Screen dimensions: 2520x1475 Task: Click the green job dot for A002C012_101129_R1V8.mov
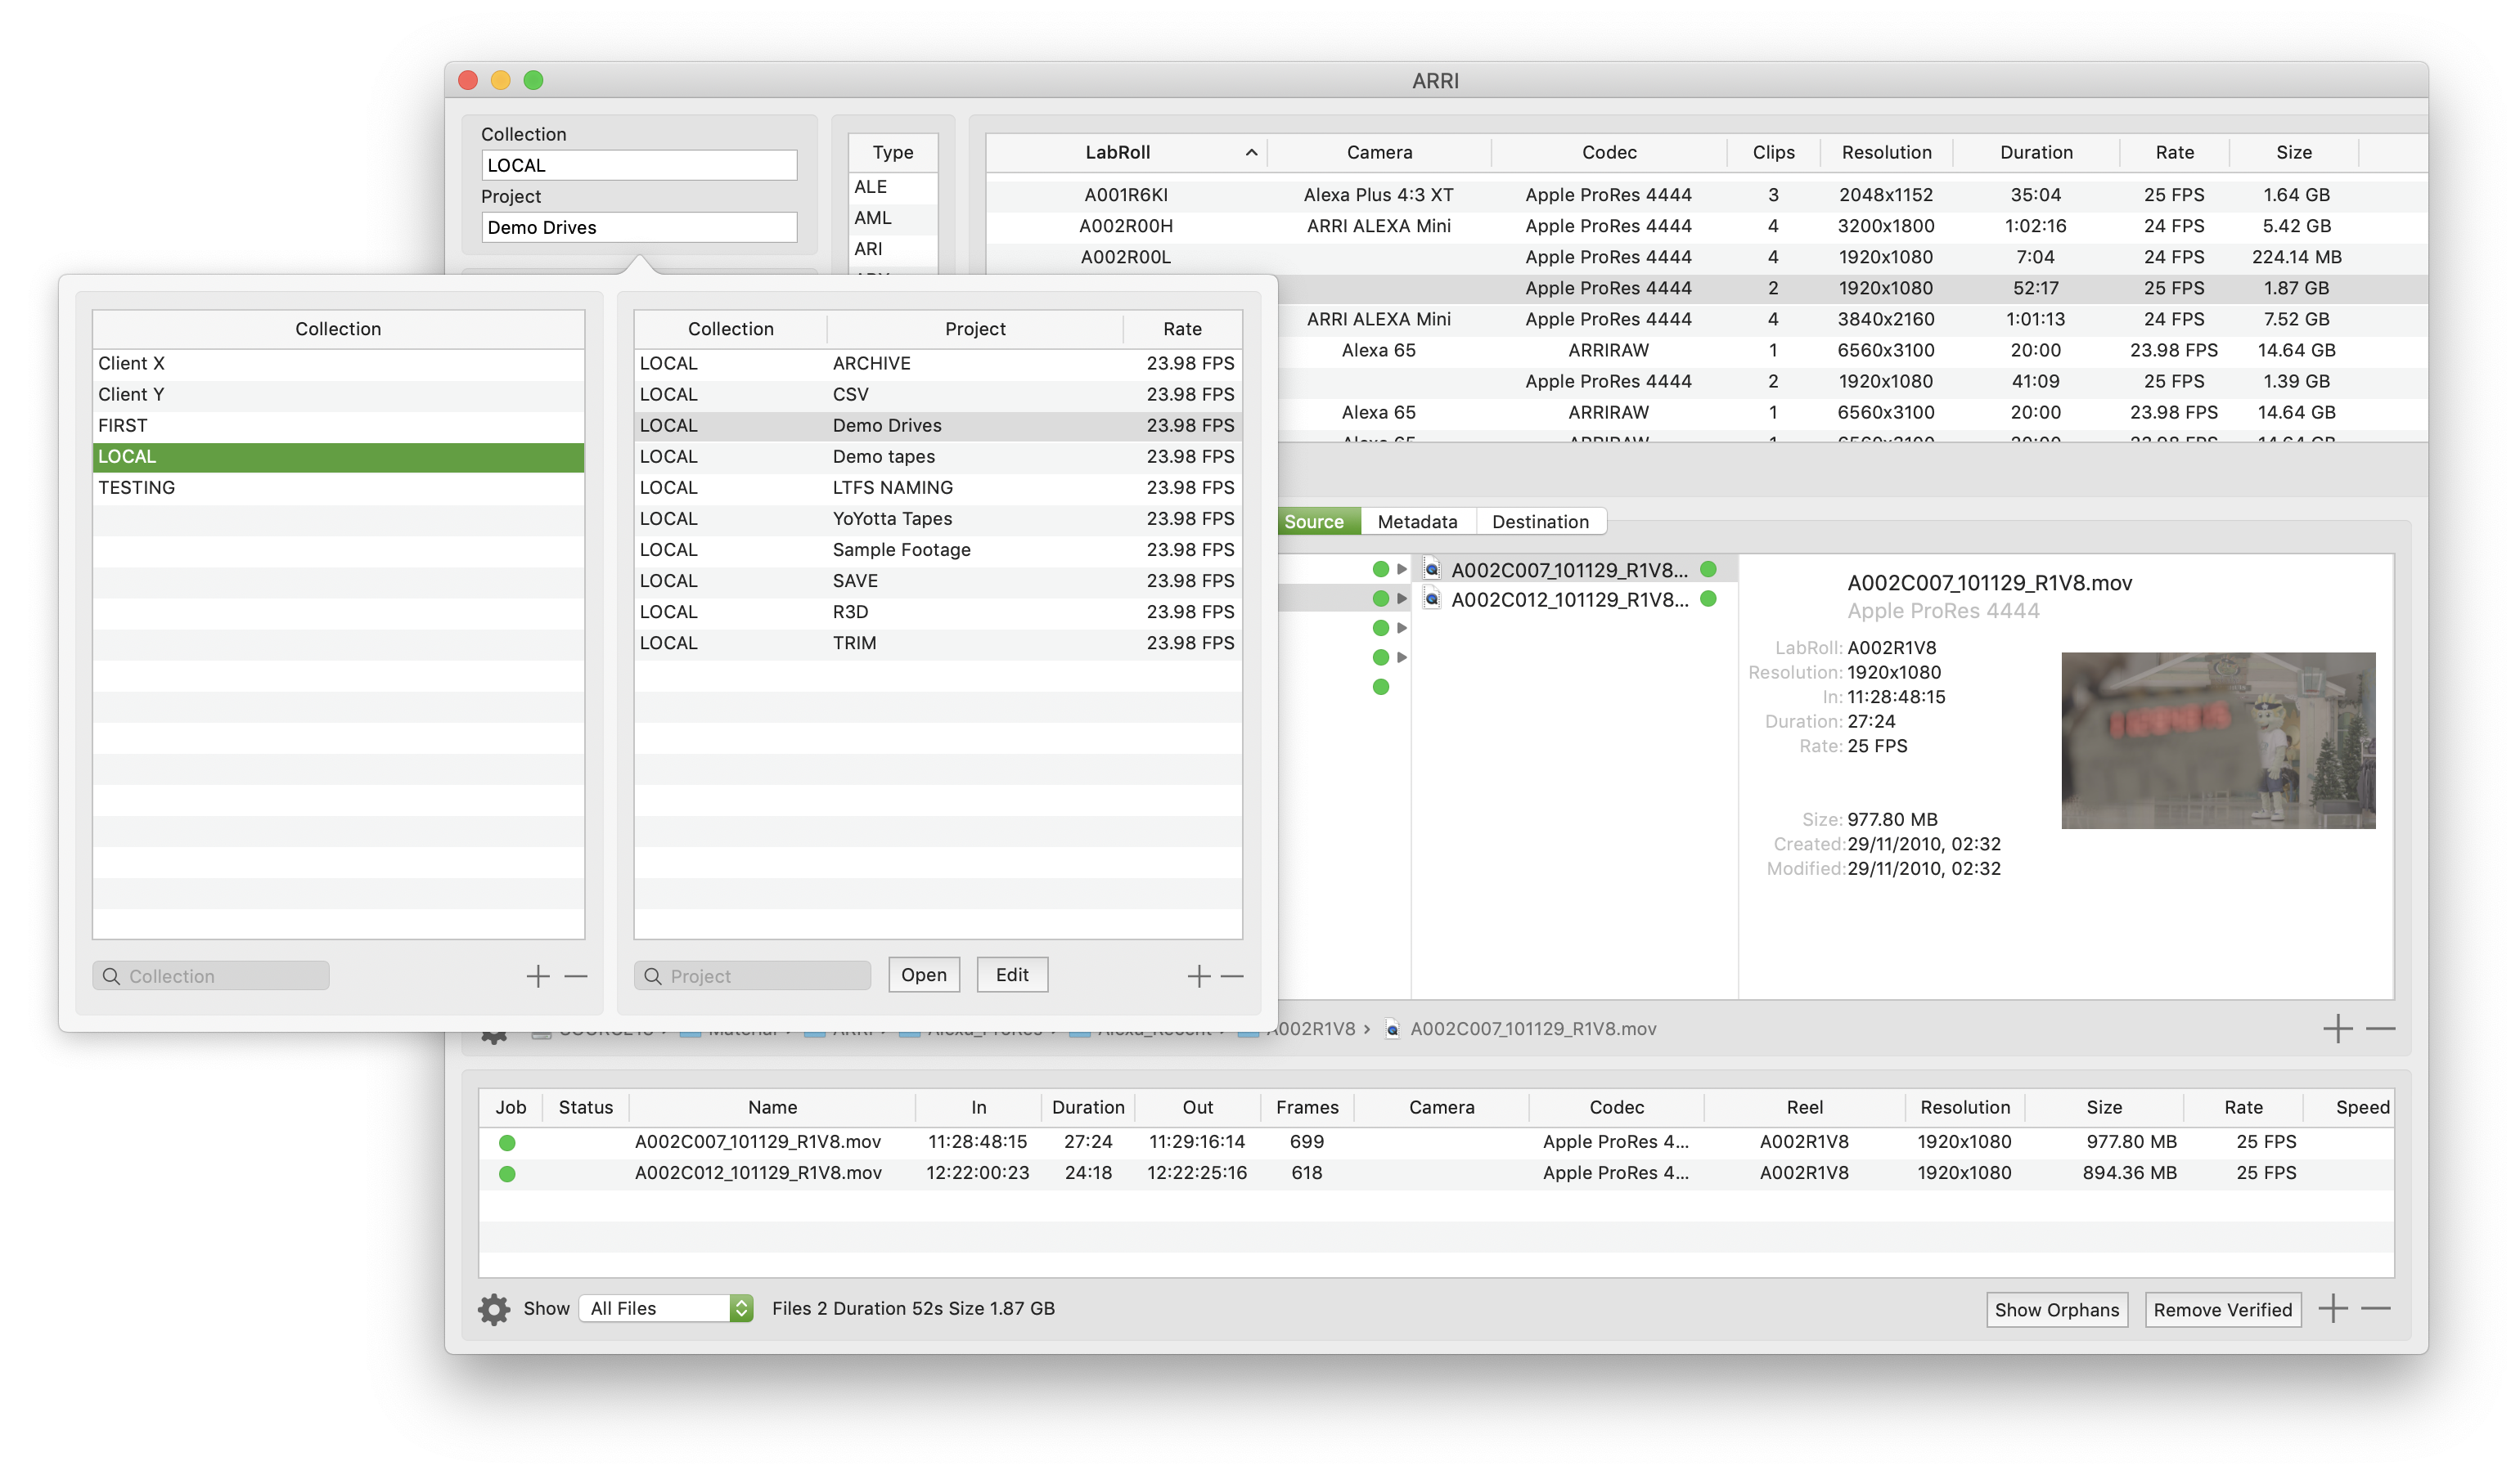coord(507,1174)
